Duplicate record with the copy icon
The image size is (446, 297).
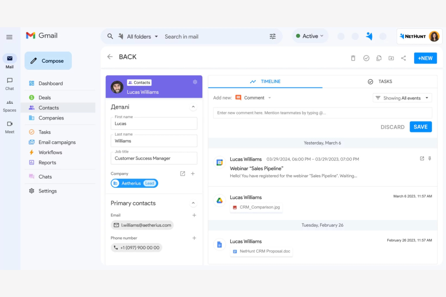point(379,58)
